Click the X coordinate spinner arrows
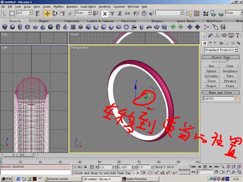This screenshot has height=182, width=243. pyautogui.click(x=113, y=167)
